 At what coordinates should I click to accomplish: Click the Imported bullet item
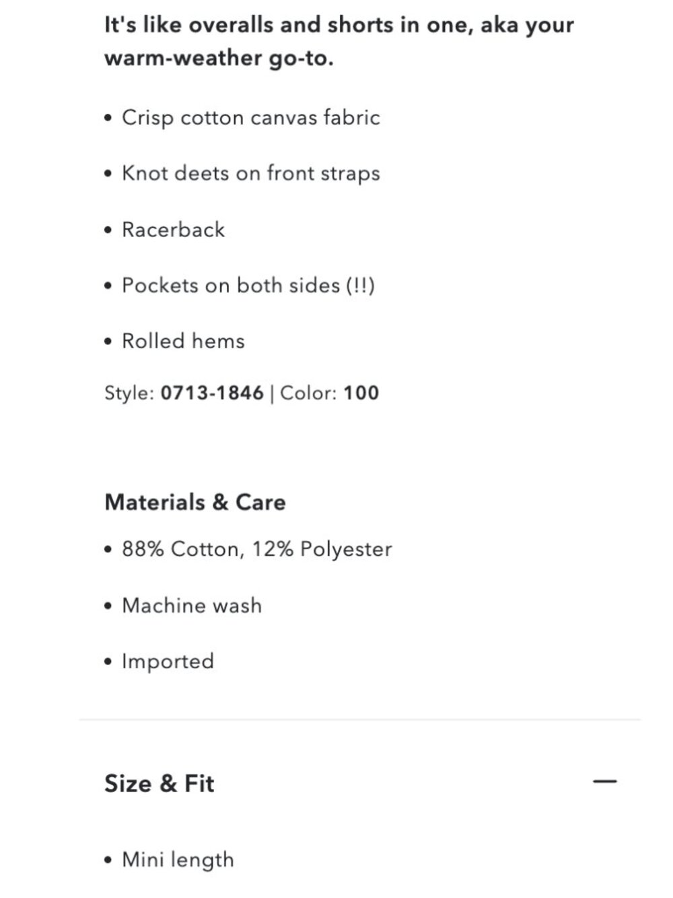[168, 662]
